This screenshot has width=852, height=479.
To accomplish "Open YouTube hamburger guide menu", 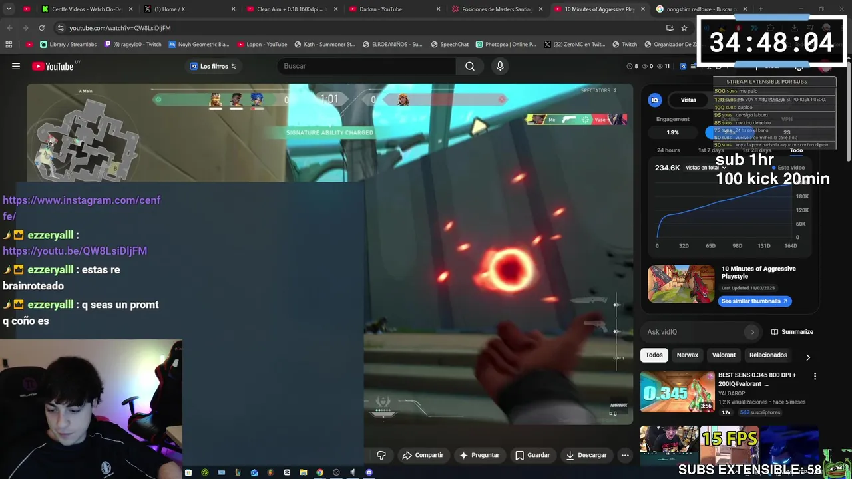I will tap(16, 66).
